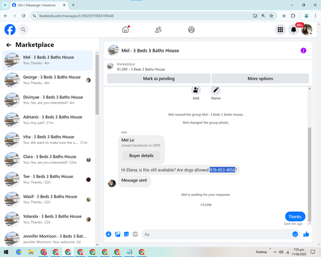The image size is (321, 257).
Task: Click the Thanks. sent message bubble
Action: (295, 217)
